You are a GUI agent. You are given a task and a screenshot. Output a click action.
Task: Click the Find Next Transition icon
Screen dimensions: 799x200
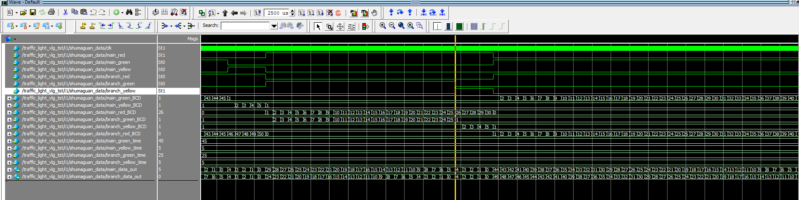pyautogui.click(x=111, y=26)
